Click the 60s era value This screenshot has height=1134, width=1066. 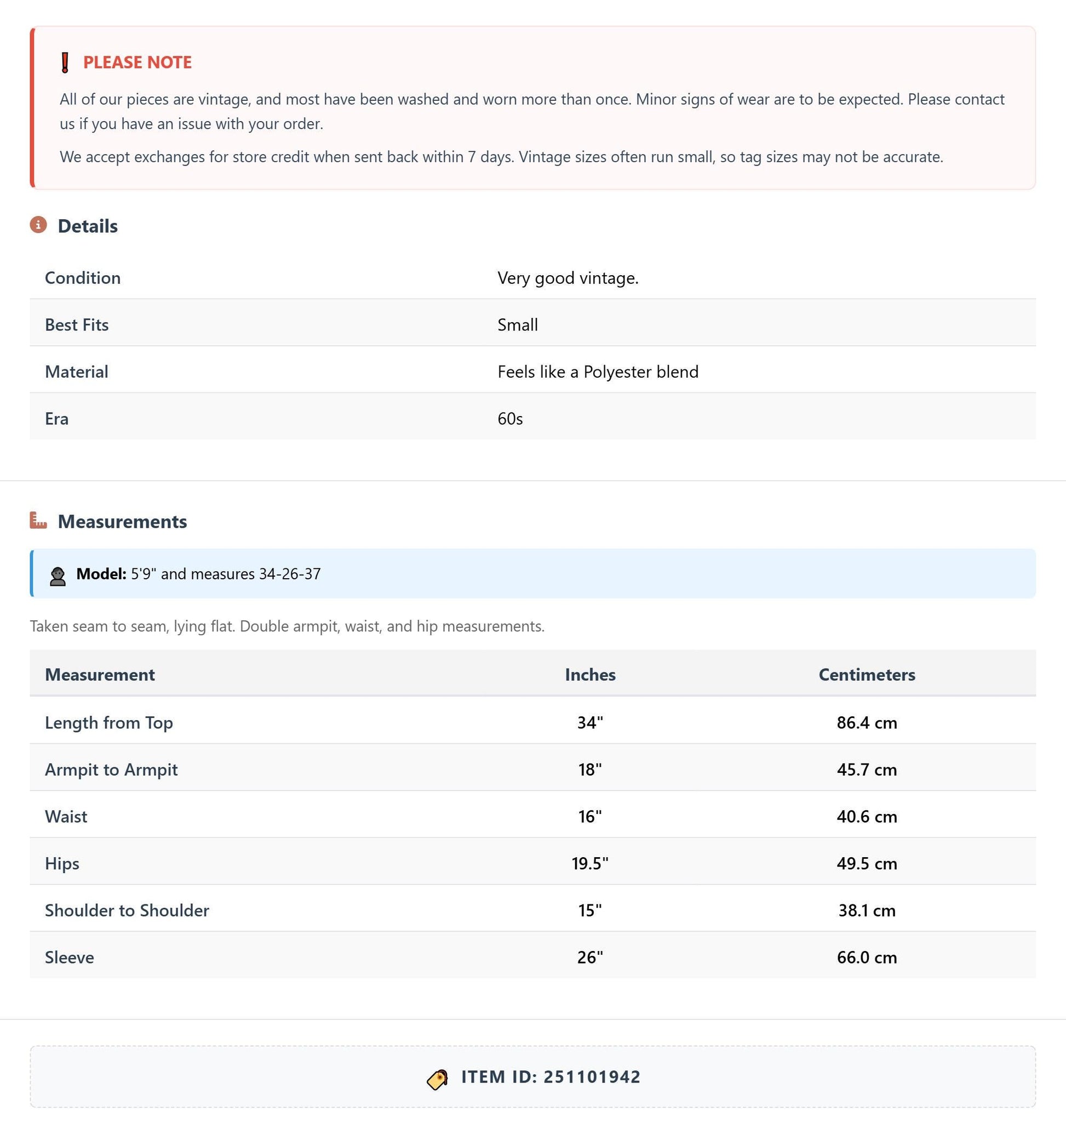[510, 419]
